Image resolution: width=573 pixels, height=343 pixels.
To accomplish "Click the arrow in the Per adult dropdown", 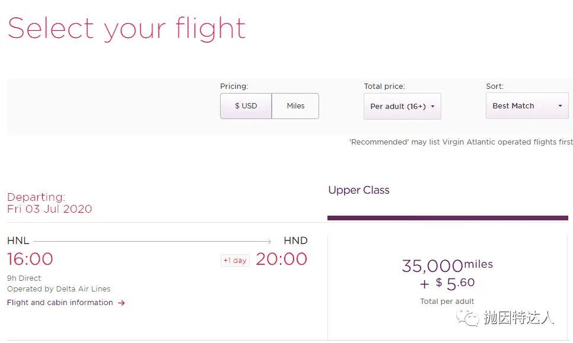I will coord(432,107).
